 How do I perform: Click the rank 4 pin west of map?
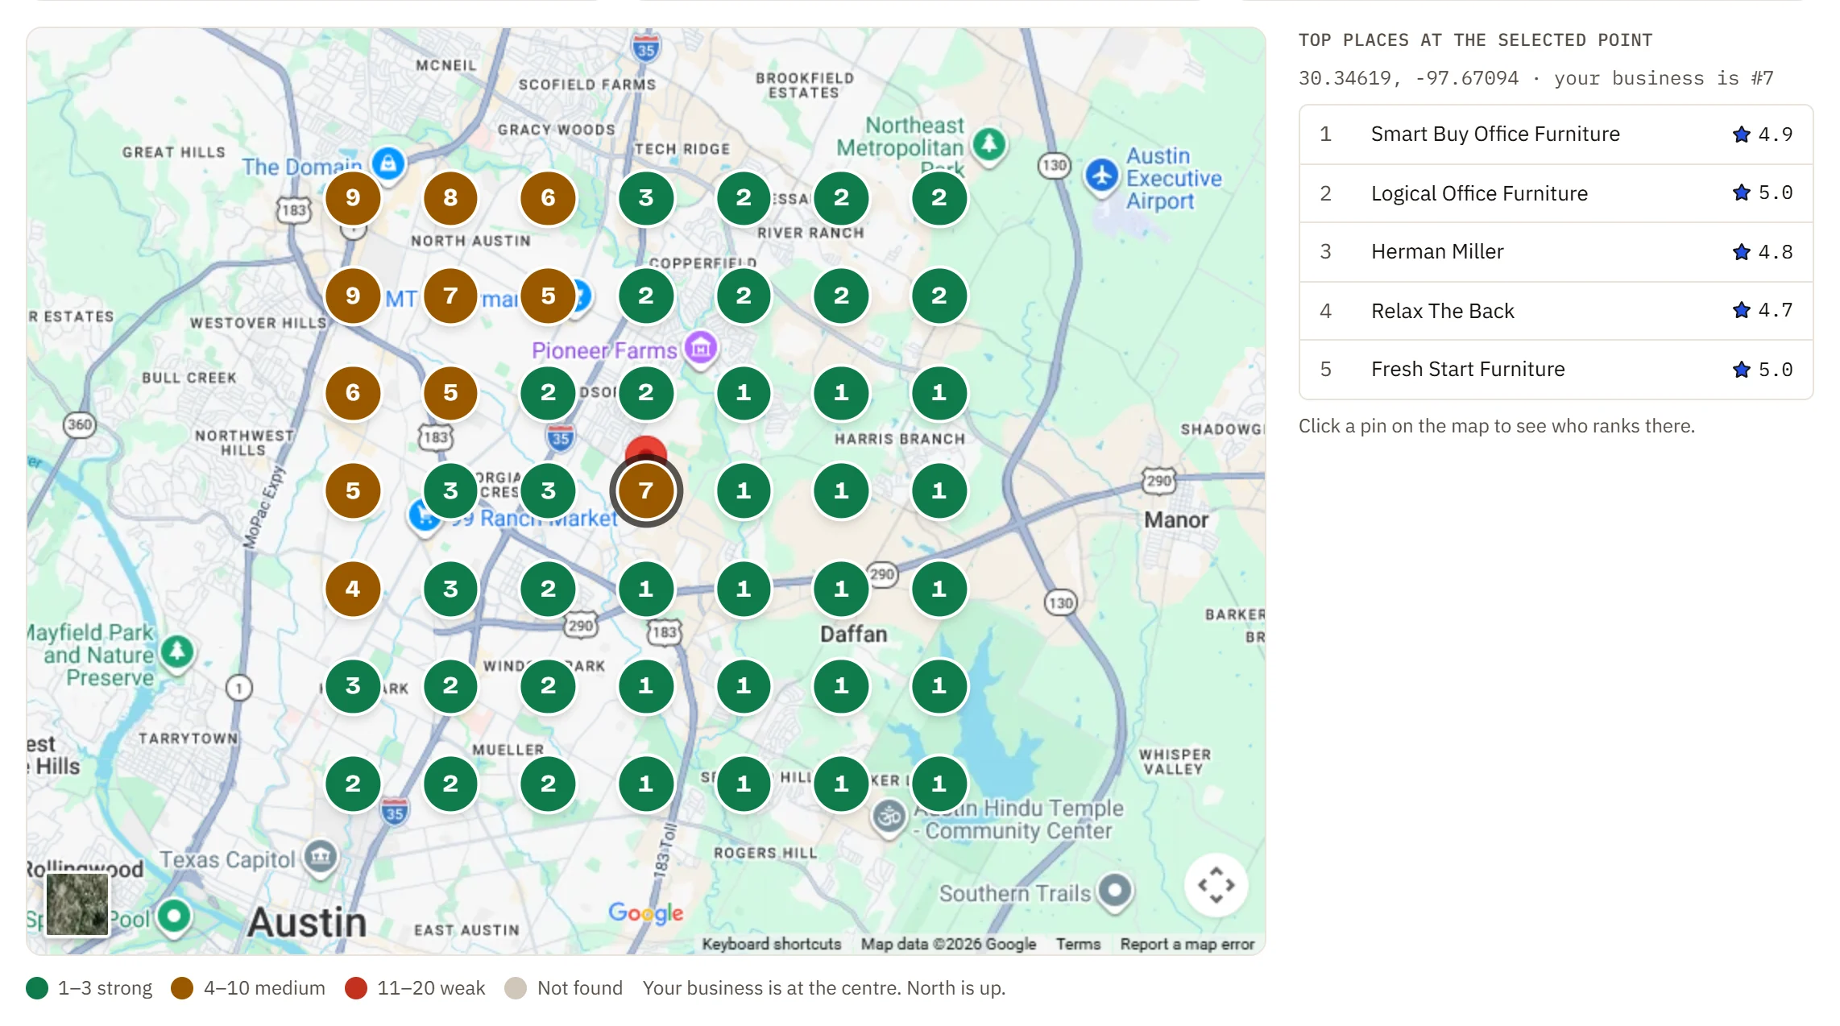point(353,589)
